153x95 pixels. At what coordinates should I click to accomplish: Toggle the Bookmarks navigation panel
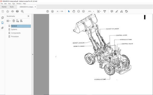(3, 23)
